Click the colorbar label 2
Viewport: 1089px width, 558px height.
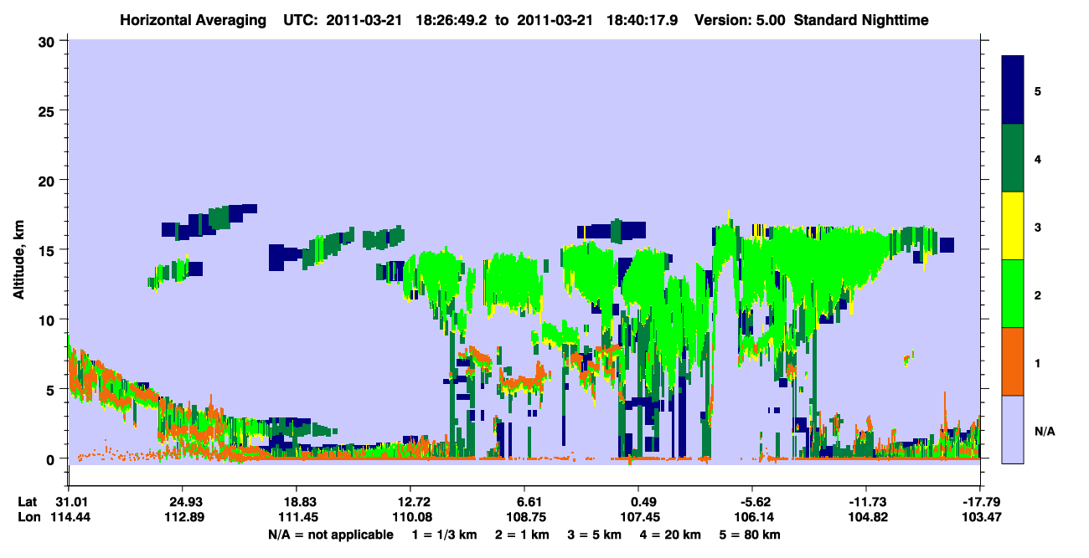(x=1038, y=294)
